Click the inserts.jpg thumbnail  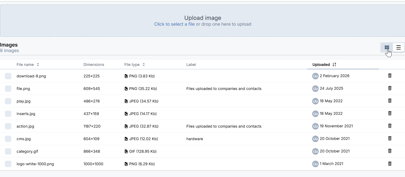pos(8,114)
